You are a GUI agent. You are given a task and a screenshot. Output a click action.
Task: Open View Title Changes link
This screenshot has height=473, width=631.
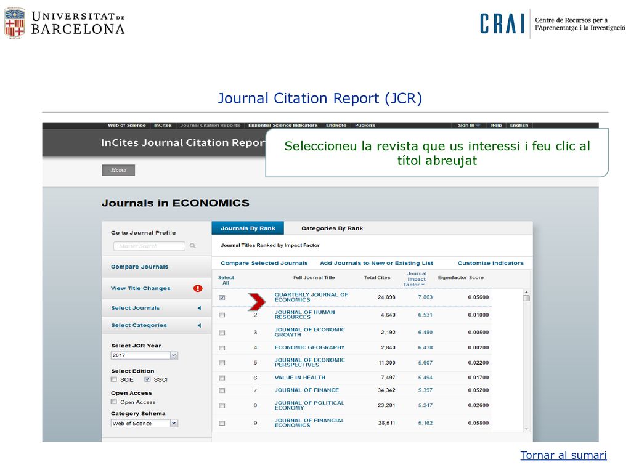pyautogui.click(x=141, y=288)
